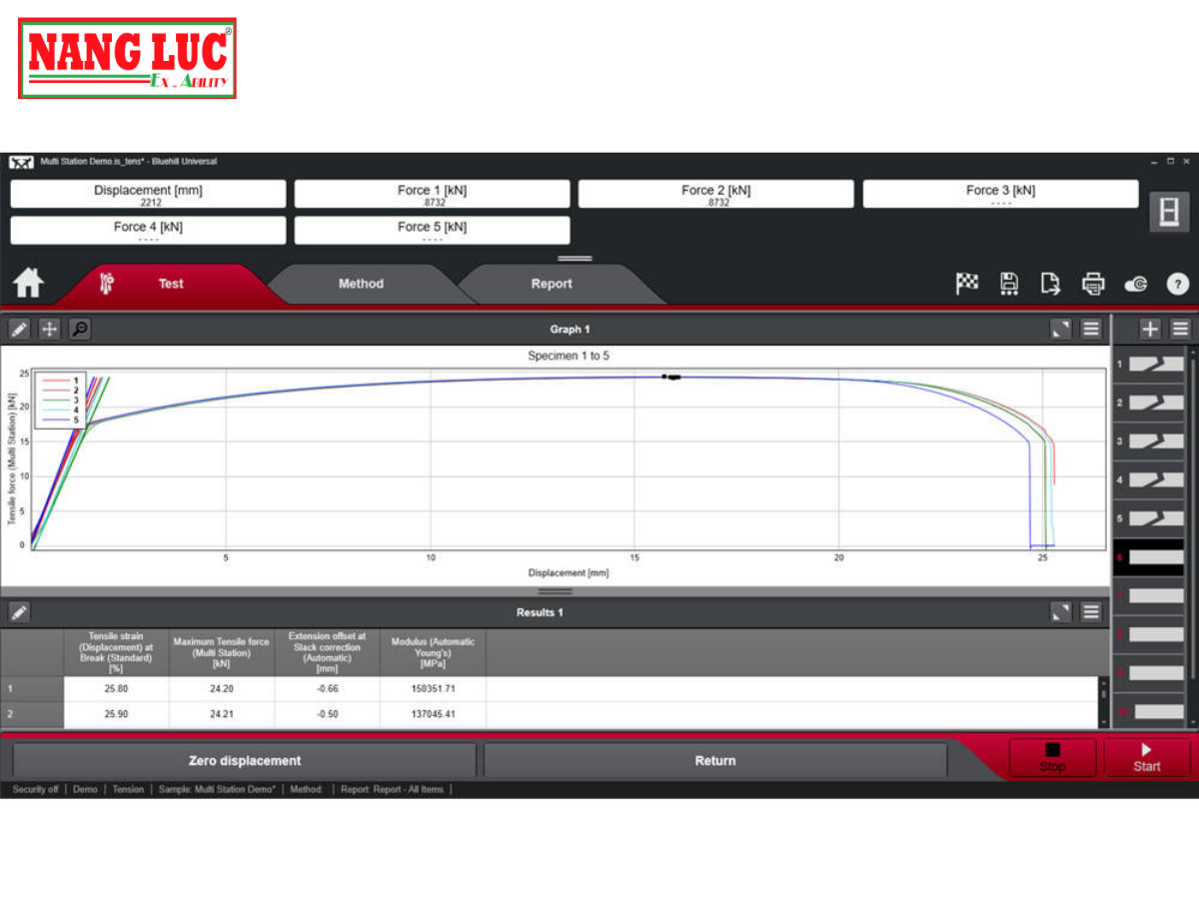Image resolution: width=1199 pixels, height=899 pixels.
Task: Go to the Home screen icon
Action: tap(28, 284)
